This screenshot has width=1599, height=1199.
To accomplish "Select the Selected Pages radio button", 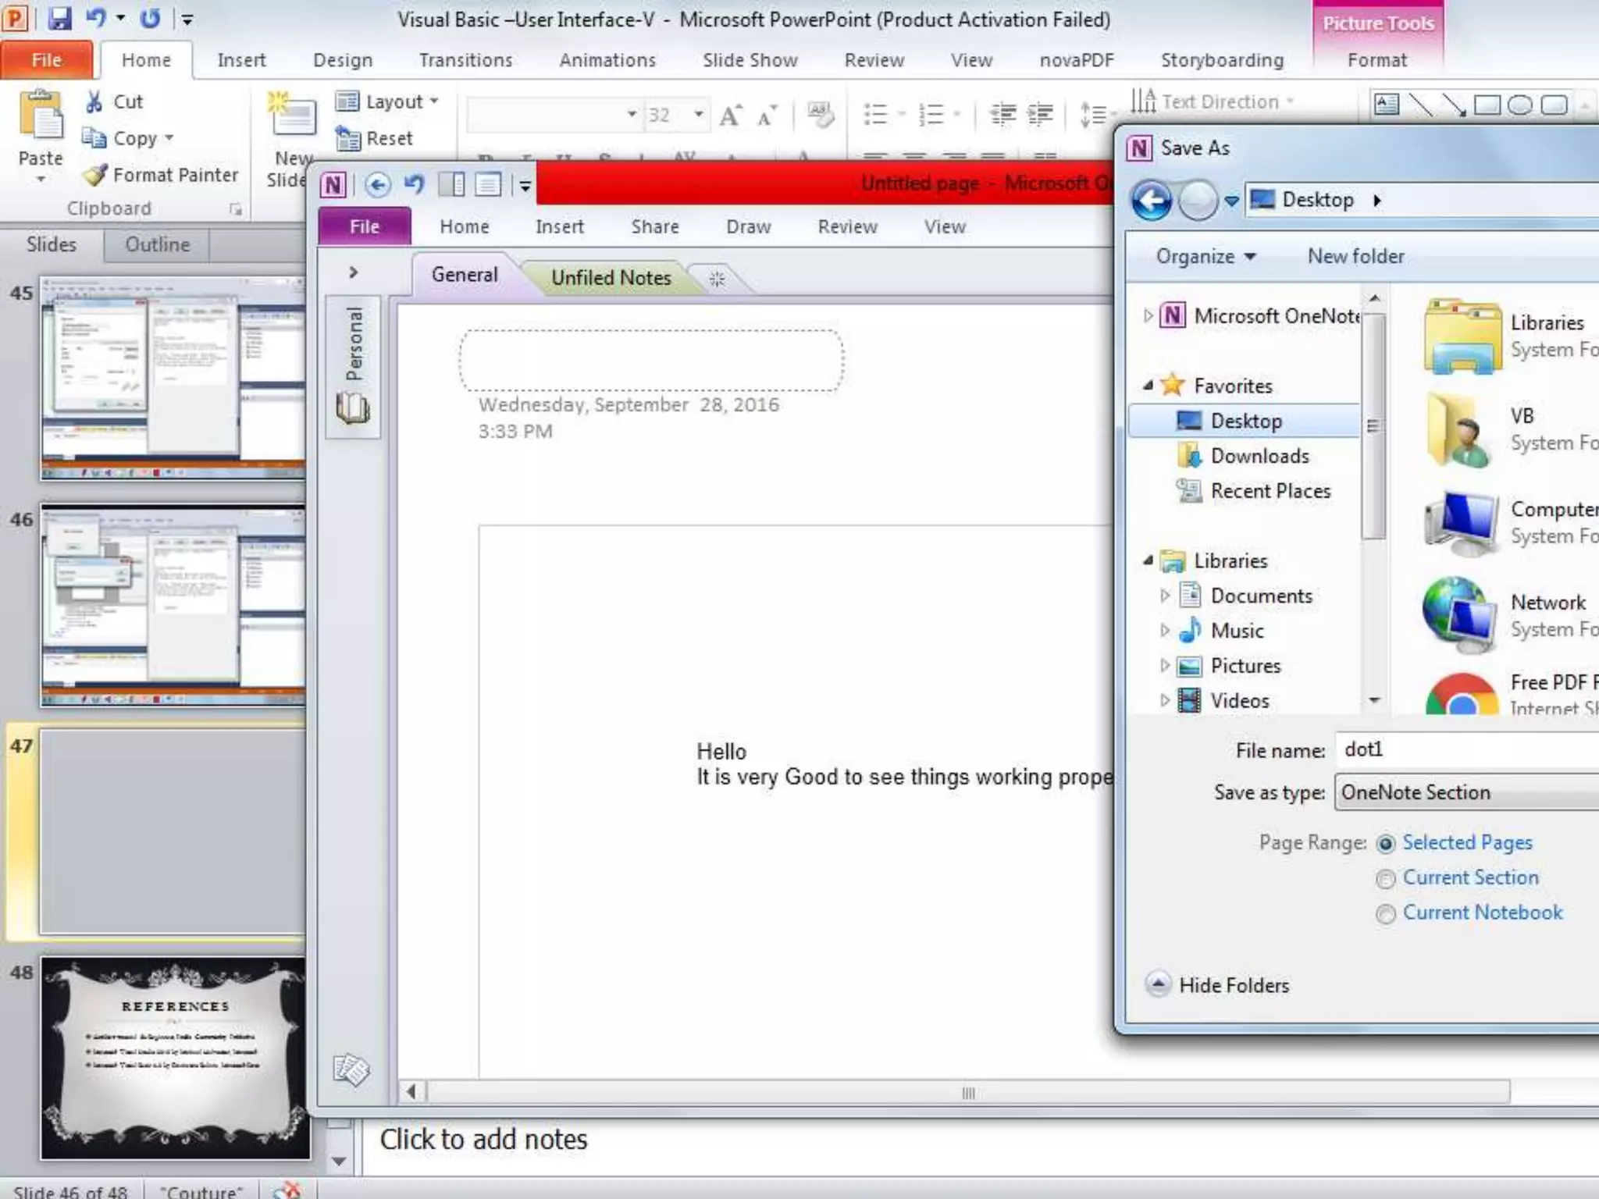I will 1386,844.
